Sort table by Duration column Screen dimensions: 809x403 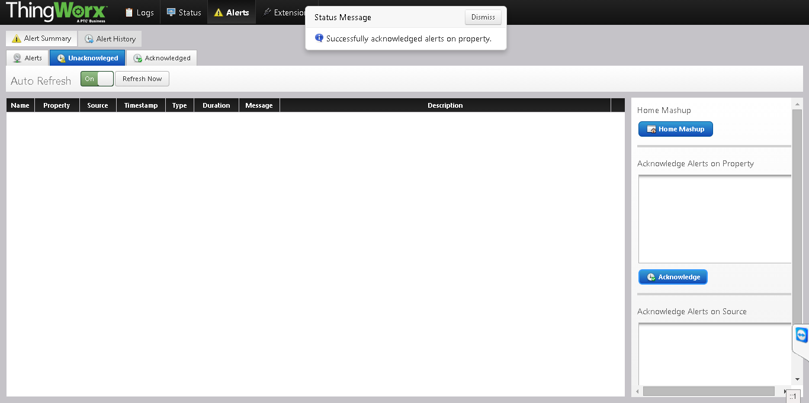[216, 105]
